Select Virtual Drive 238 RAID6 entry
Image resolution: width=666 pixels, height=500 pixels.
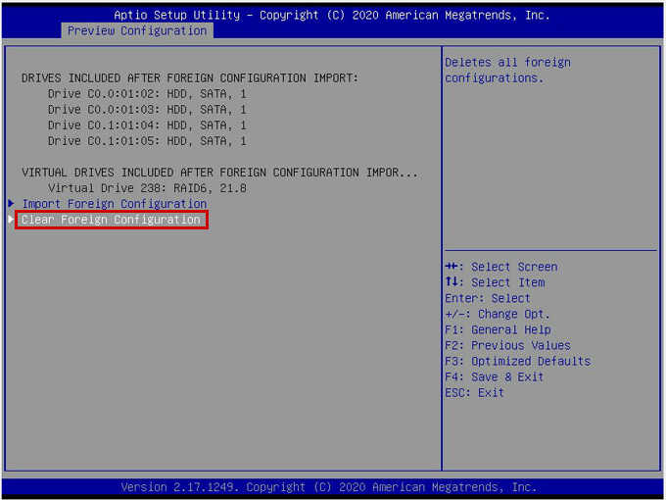click(147, 188)
